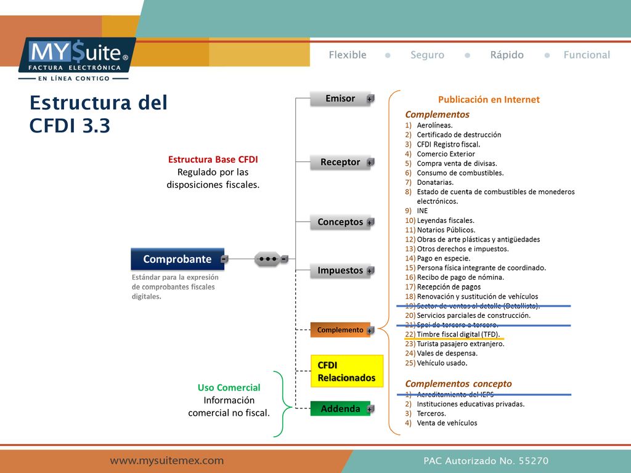Select the three-dots sequence connector node
The width and height of the screenshot is (631, 473).
coord(267,259)
